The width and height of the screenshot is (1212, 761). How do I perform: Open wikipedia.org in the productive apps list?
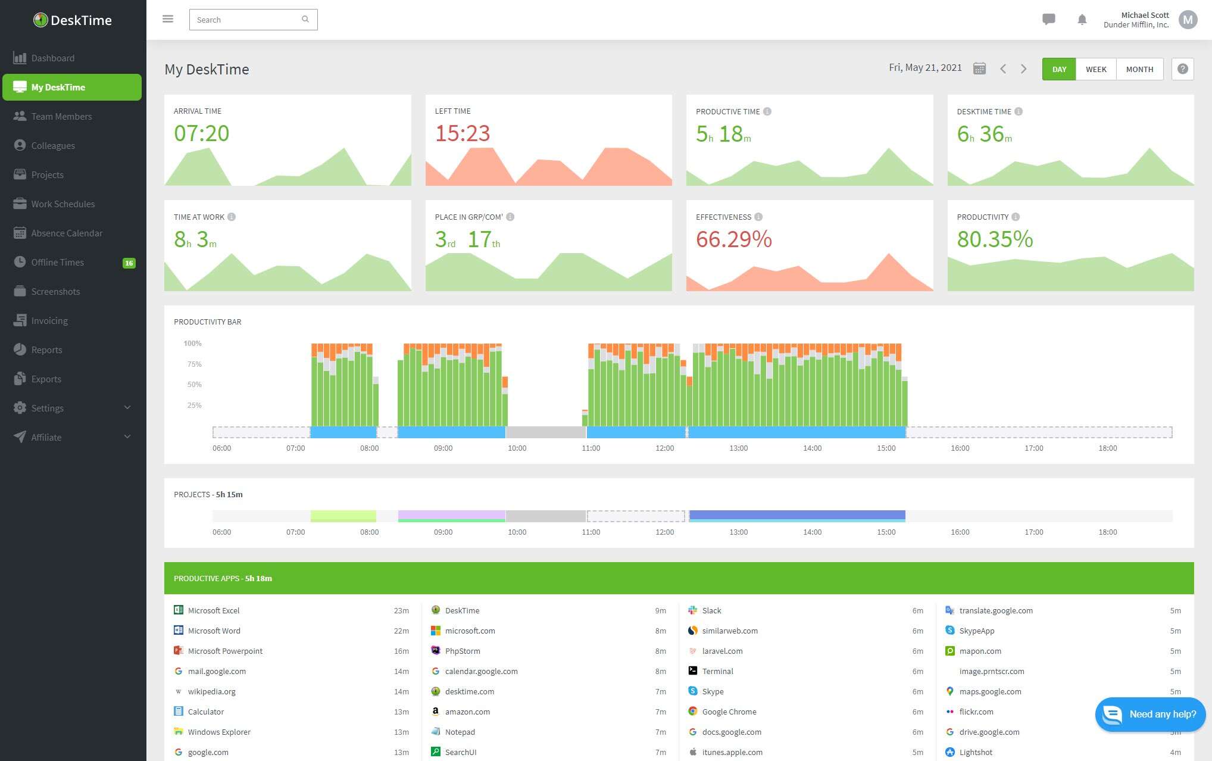[212, 691]
